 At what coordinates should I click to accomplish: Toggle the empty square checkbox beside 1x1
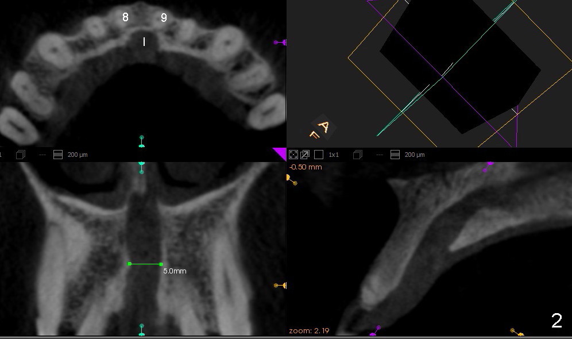click(x=319, y=155)
